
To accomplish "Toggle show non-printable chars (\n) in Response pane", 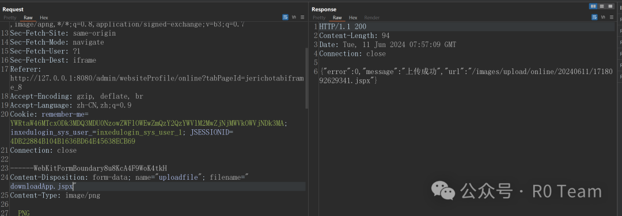I will pyautogui.click(x=603, y=17).
